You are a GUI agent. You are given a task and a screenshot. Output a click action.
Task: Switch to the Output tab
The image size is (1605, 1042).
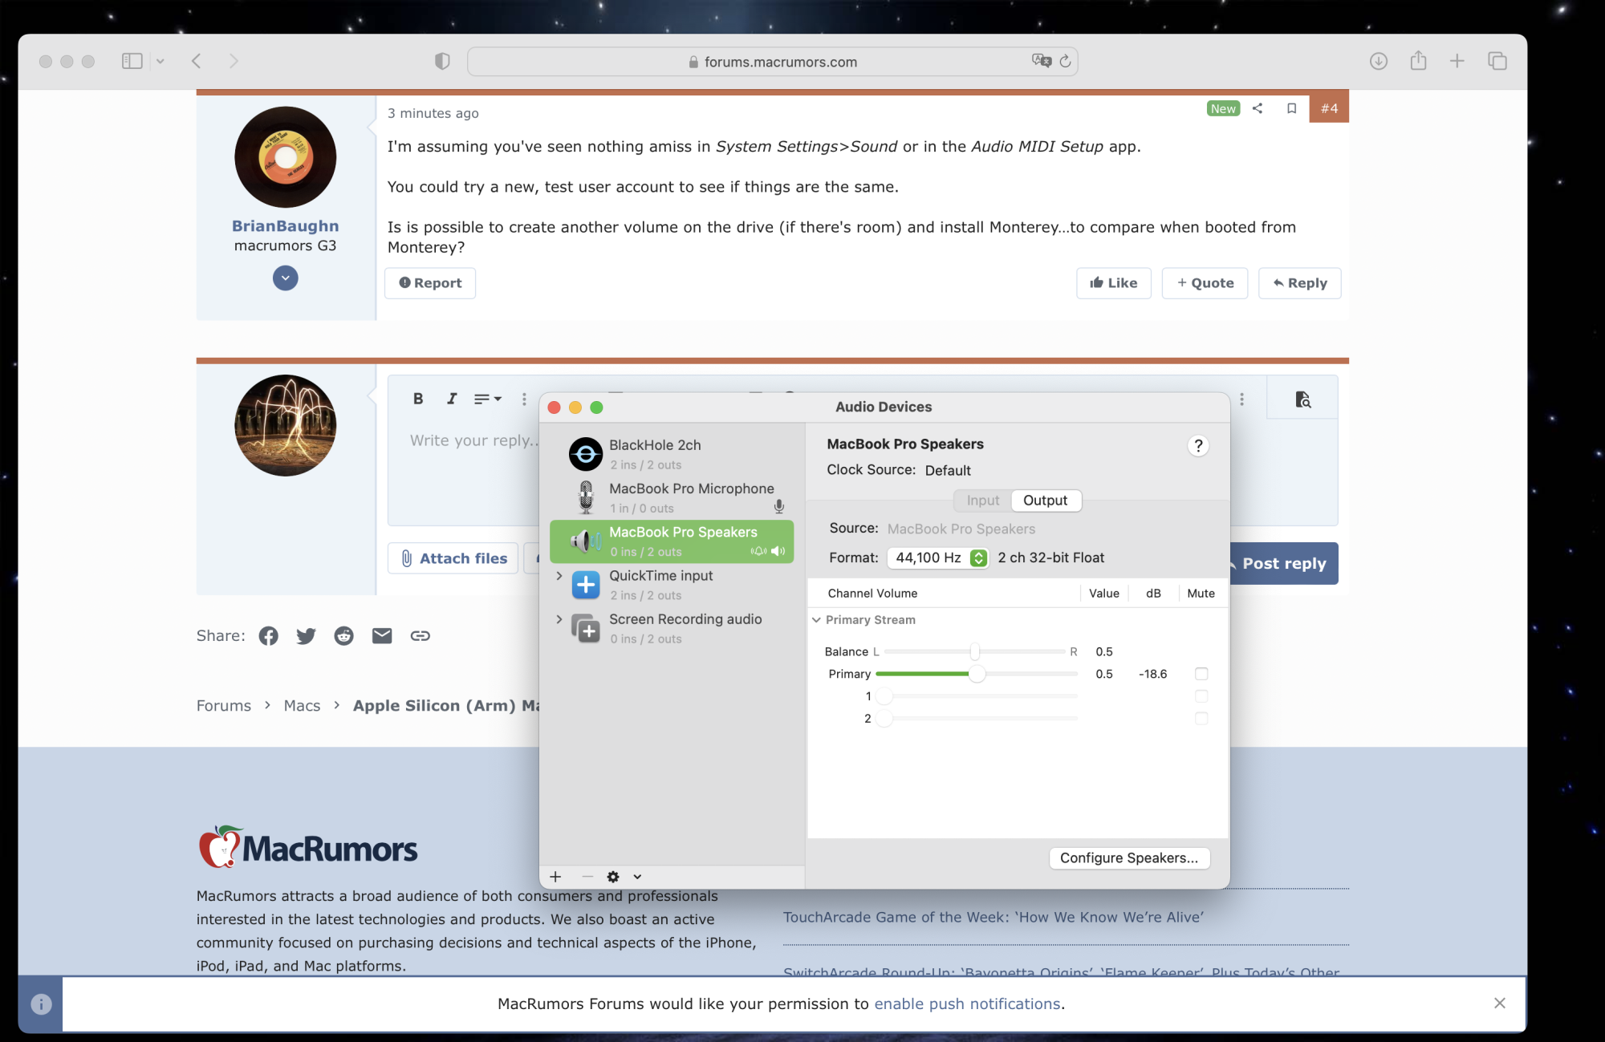click(x=1046, y=501)
